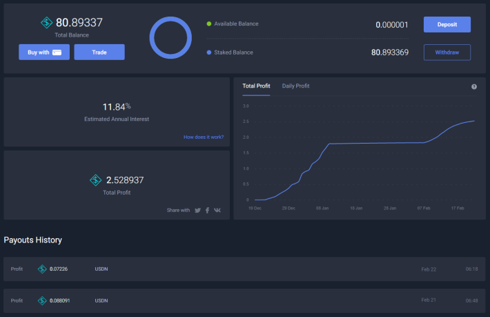490x317 pixels.
Task: Click the Feb 21 payout date
Action: [429, 300]
